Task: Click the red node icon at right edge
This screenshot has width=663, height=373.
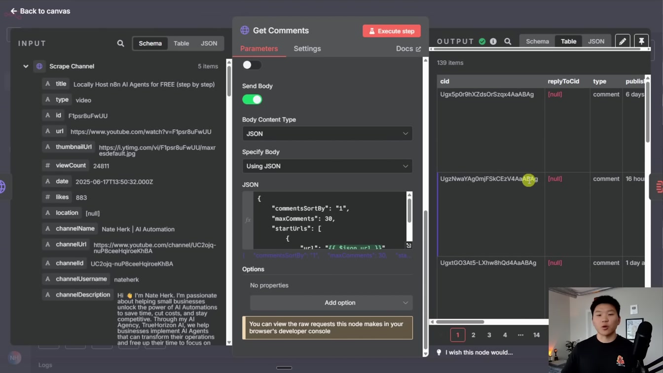Action: tap(660, 186)
